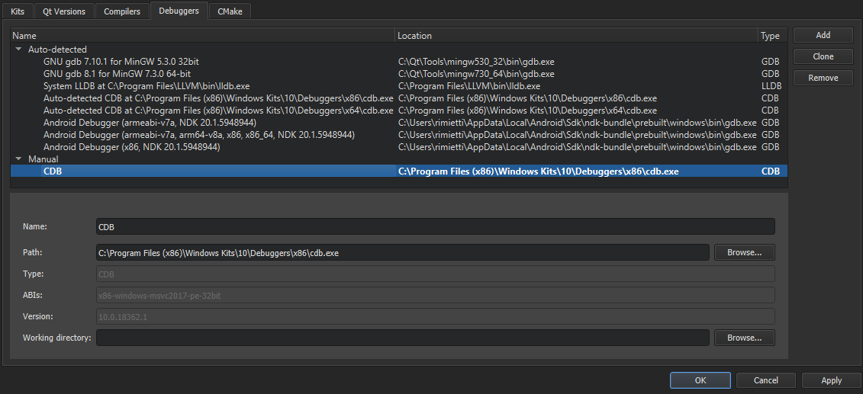Focus the debugger Path text field
The width and height of the screenshot is (863, 394).
[403, 252]
